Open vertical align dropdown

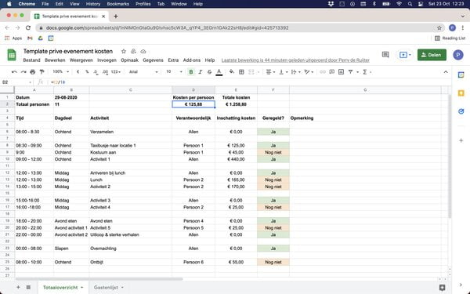pos(283,72)
